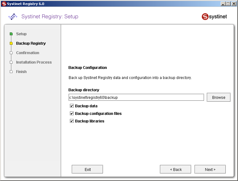Click the purple dots icon beside the Setup title
Screen dimensions: 238x181
[13, 17]
